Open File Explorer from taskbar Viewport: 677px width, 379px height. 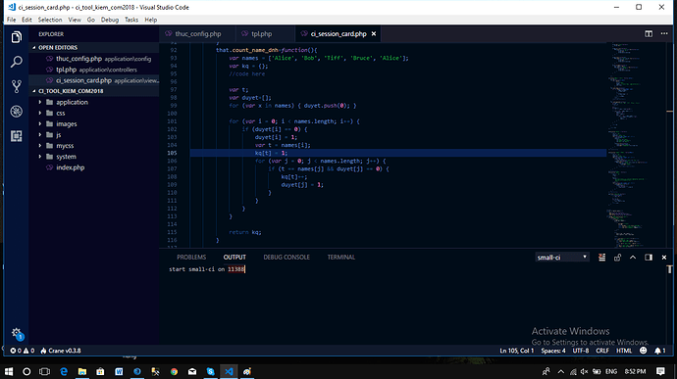point(82,371)
